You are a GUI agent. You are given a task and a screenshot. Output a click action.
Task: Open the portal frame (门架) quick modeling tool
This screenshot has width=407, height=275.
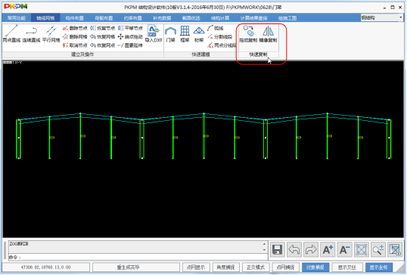pyautogui.click(x=170, y=34)
